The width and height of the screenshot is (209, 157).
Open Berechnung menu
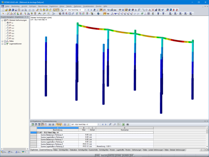coord(43,6)
